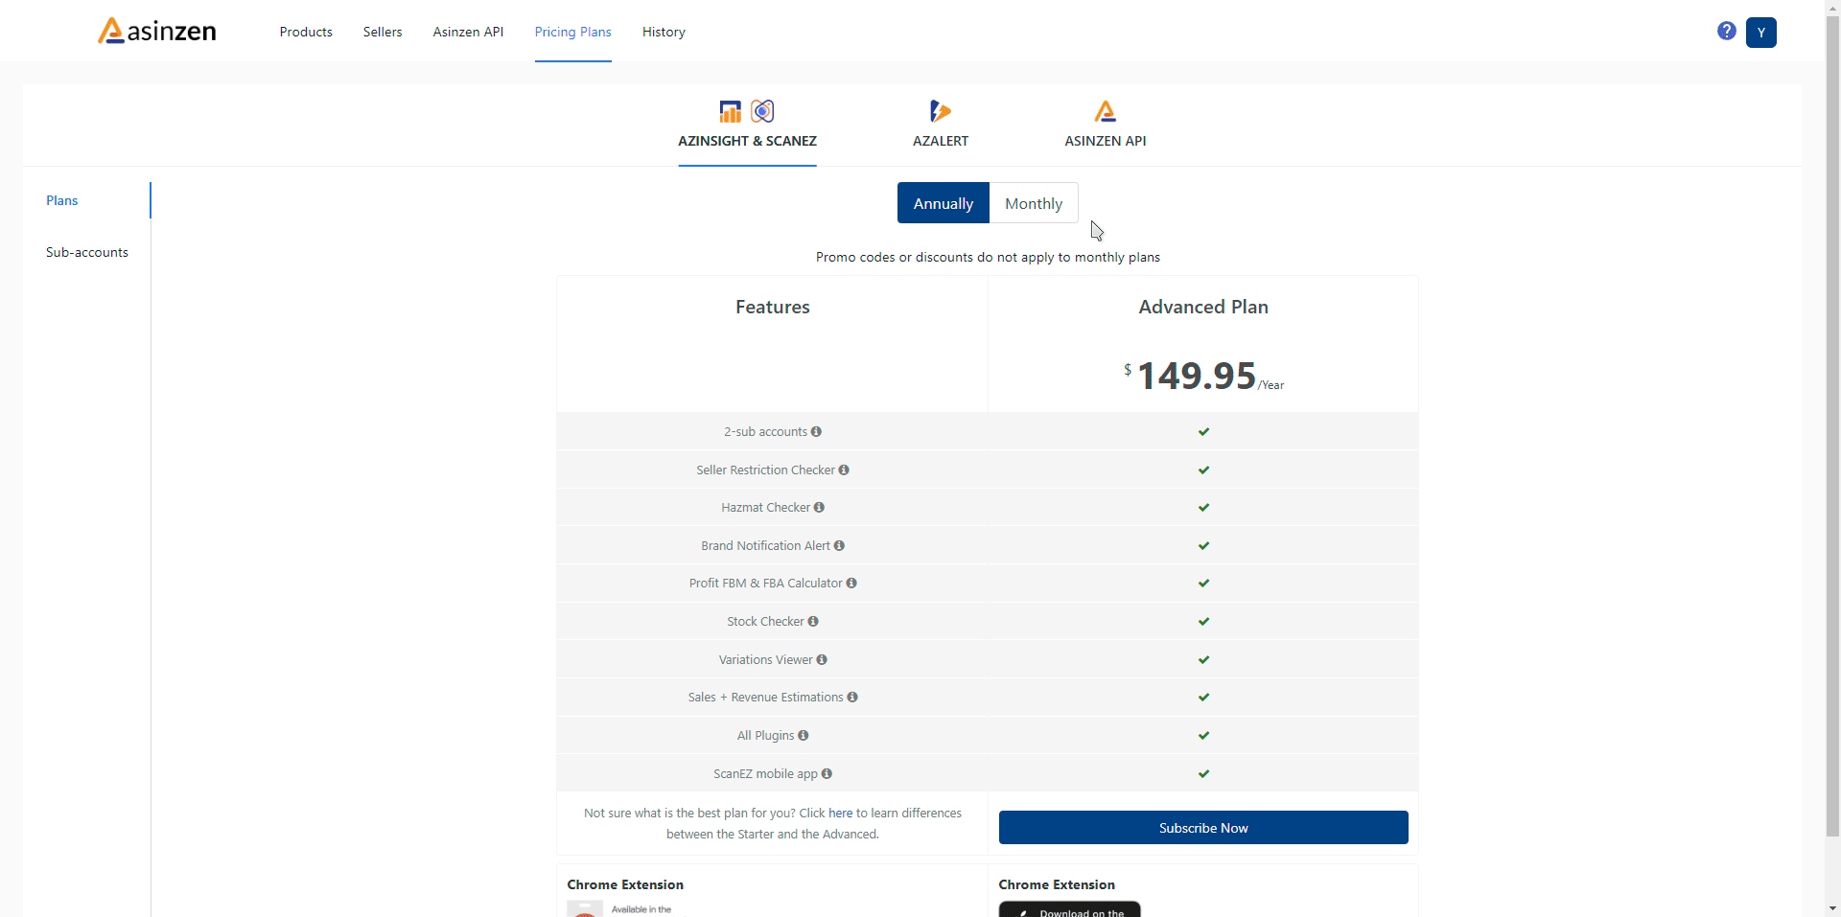Click the Variations Viewer label
1841x917 pixels.
point(765,659)
